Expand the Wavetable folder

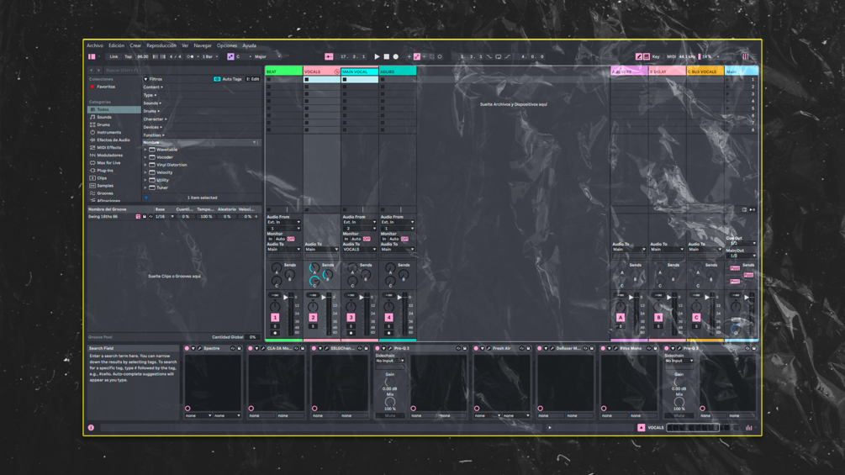[x=145, y=150]
